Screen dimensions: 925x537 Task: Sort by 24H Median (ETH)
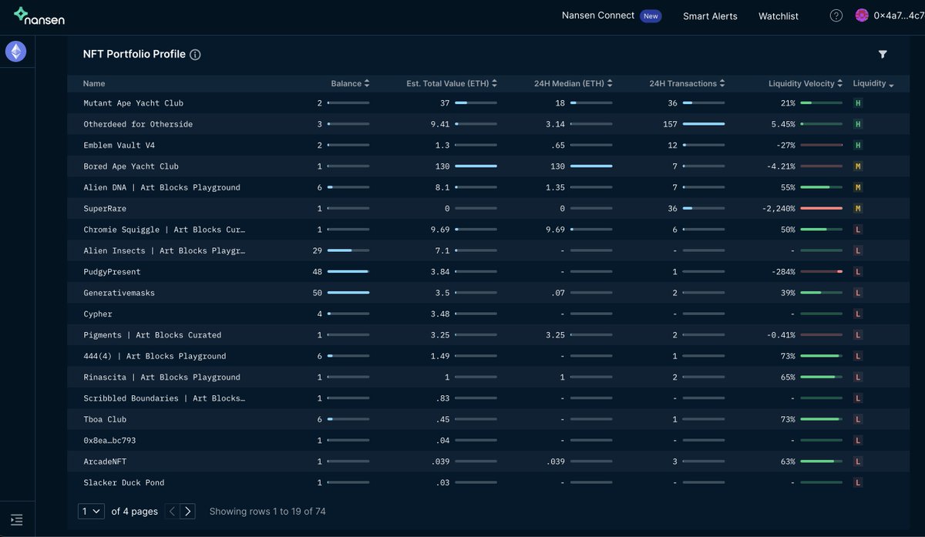pyautogui.click(x=573, y=83)
